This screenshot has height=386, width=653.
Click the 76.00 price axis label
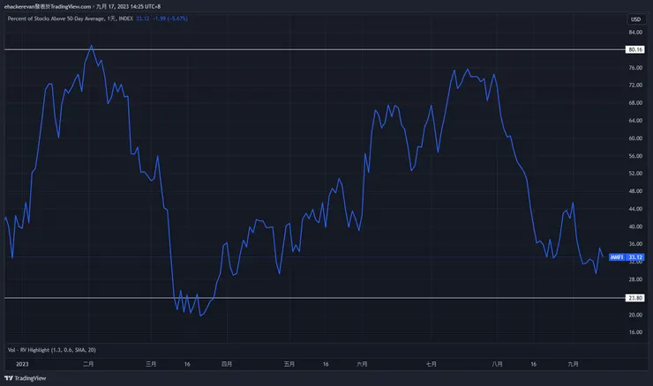pyautogui.click(x=635, y=67)
